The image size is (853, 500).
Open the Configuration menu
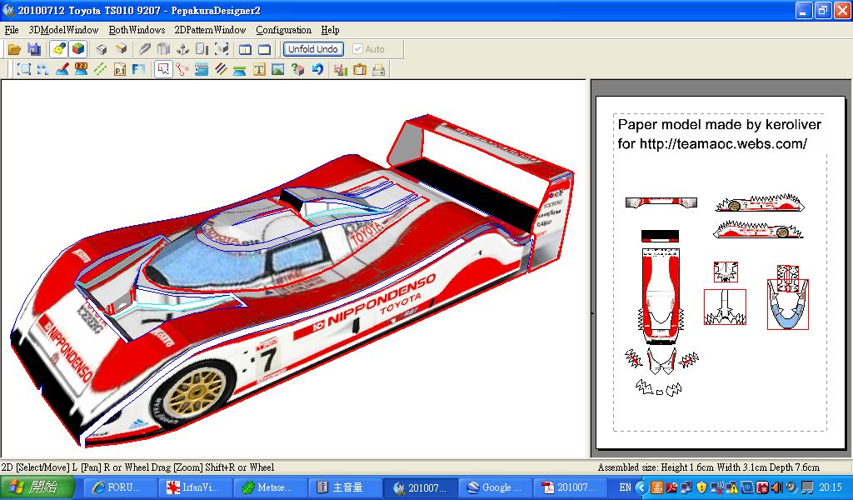click(283, 30)
